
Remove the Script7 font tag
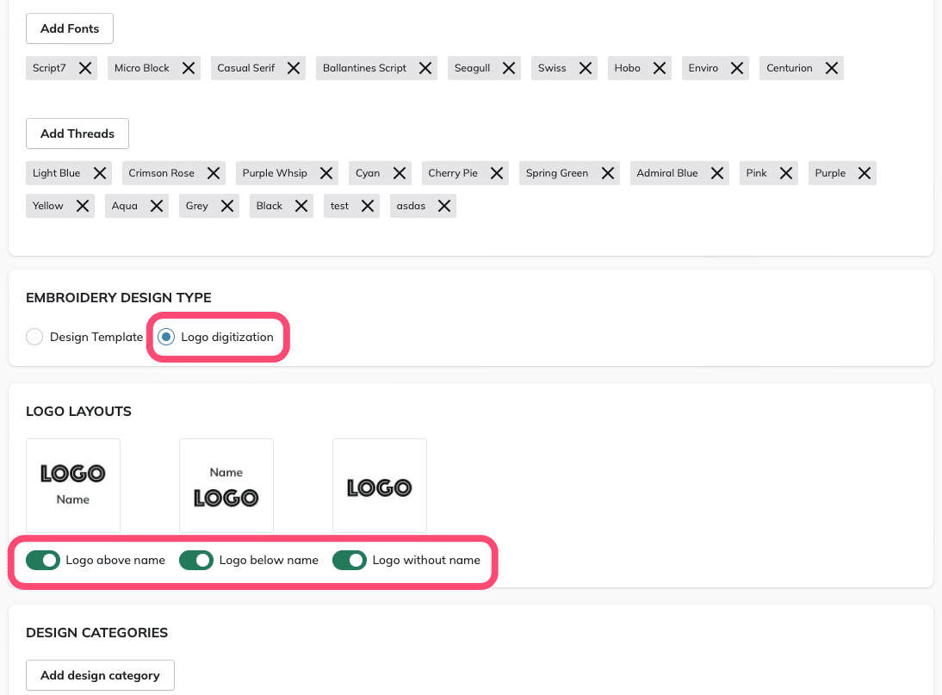(x=85, y=68)
